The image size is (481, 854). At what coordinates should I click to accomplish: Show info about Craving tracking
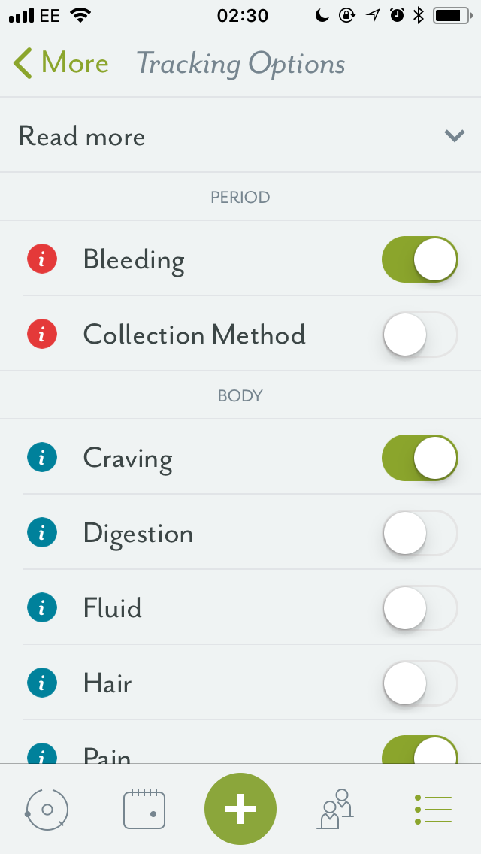42,458
